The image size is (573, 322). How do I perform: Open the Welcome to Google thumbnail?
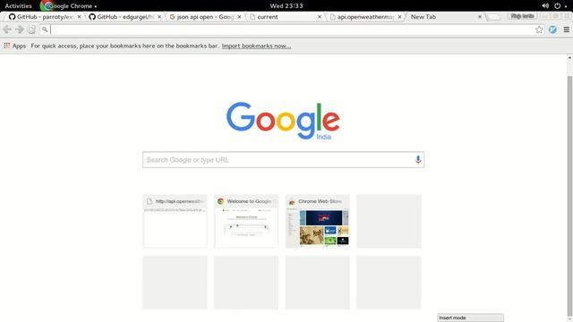(x=246, y=221)
